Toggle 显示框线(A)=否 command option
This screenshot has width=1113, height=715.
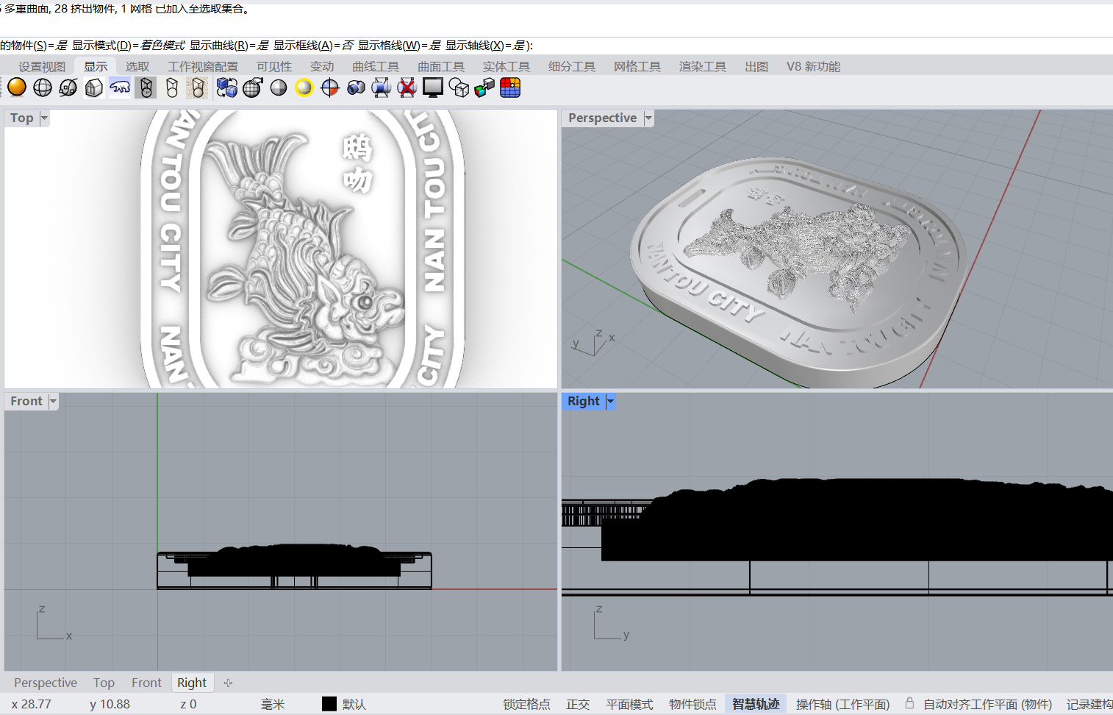click(313, 45)
